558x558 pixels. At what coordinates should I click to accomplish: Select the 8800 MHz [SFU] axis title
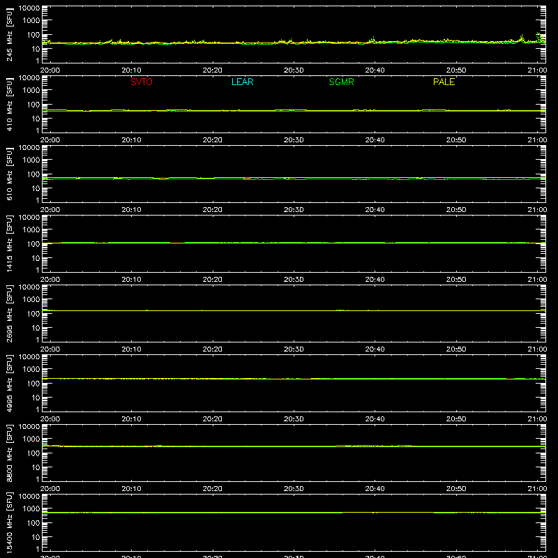9,453
